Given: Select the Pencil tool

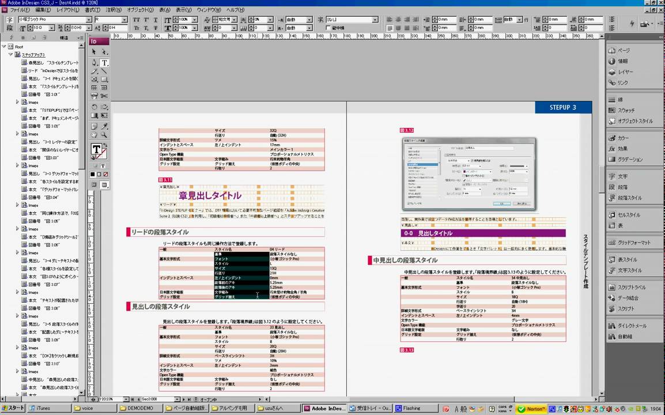Looking at the screenshot, I should pos(94,71).
